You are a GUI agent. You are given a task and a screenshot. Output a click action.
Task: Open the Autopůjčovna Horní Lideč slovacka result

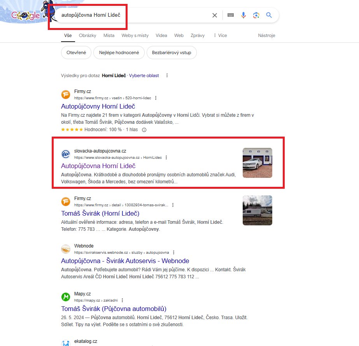point(98,166)
